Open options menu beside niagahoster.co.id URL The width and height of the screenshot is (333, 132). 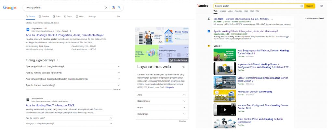(70, 31)
